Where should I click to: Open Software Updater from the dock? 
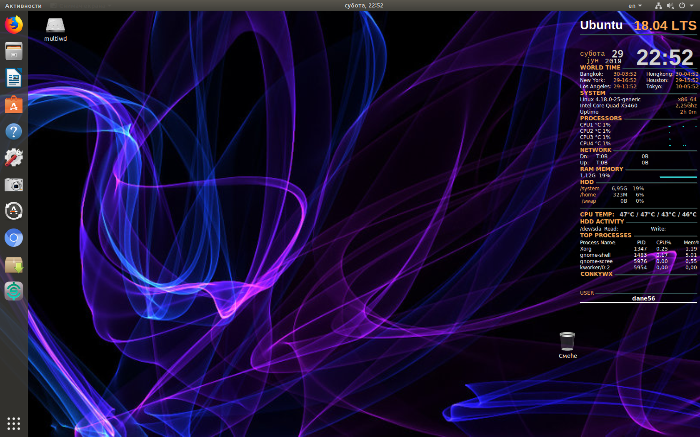pos(14,211)
